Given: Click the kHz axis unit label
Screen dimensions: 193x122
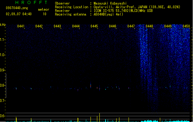Looking at the screenshot, I should point(3,25).
